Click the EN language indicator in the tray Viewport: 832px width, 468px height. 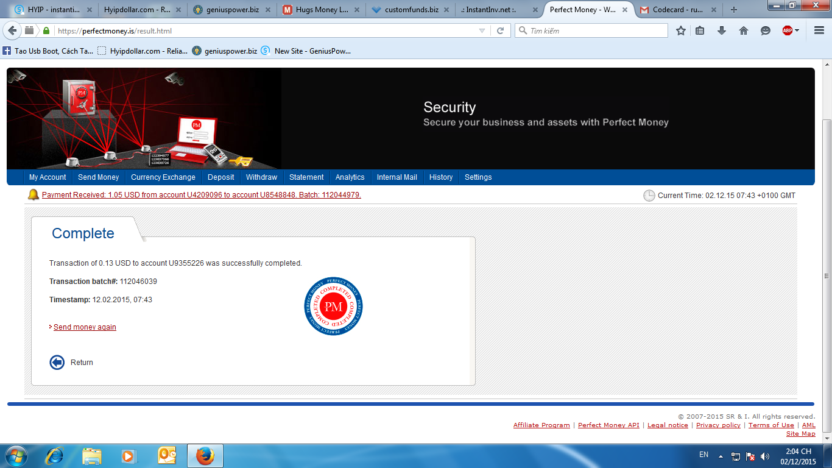703,455
